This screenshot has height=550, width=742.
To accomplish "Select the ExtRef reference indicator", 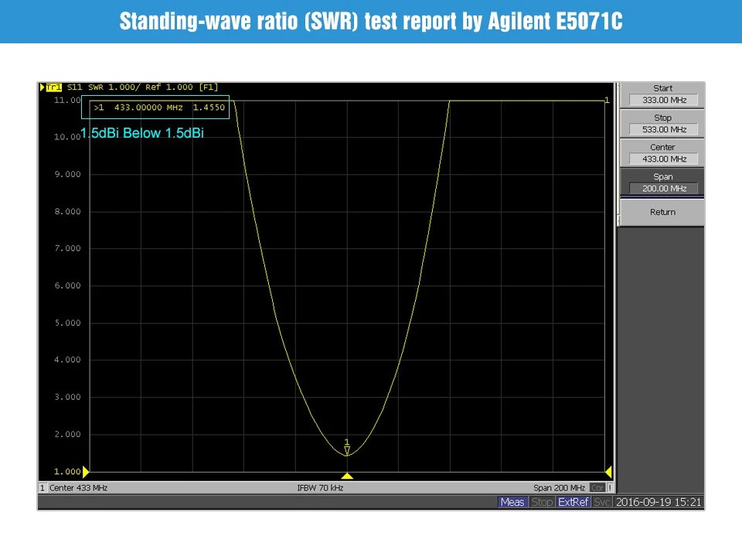I will 573,502.
